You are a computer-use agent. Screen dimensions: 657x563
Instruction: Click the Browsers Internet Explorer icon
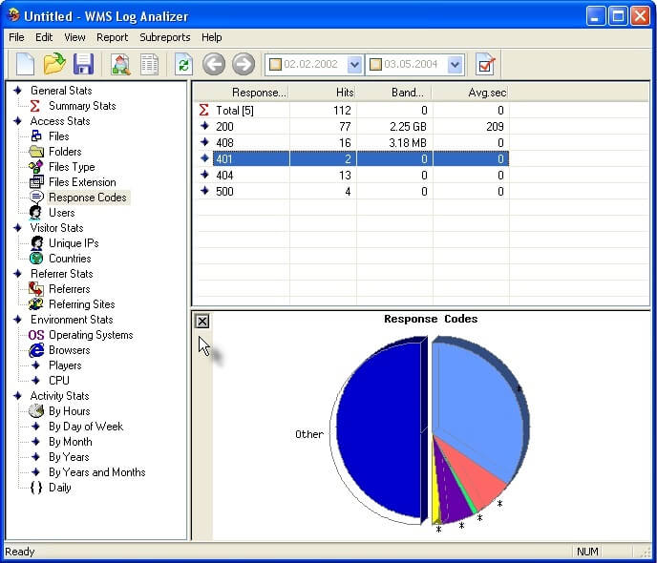36,350
